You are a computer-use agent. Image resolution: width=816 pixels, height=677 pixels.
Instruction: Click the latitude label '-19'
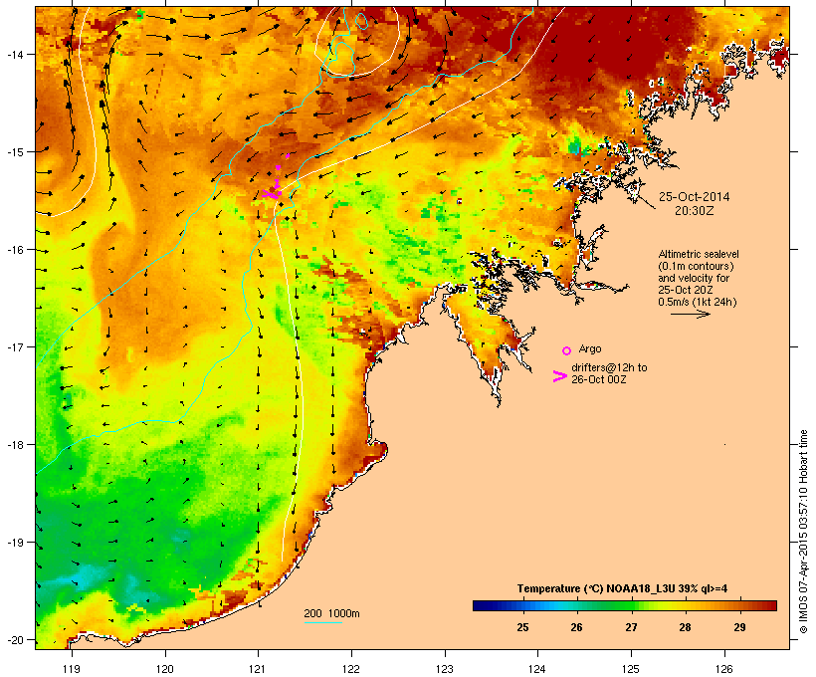15,543
